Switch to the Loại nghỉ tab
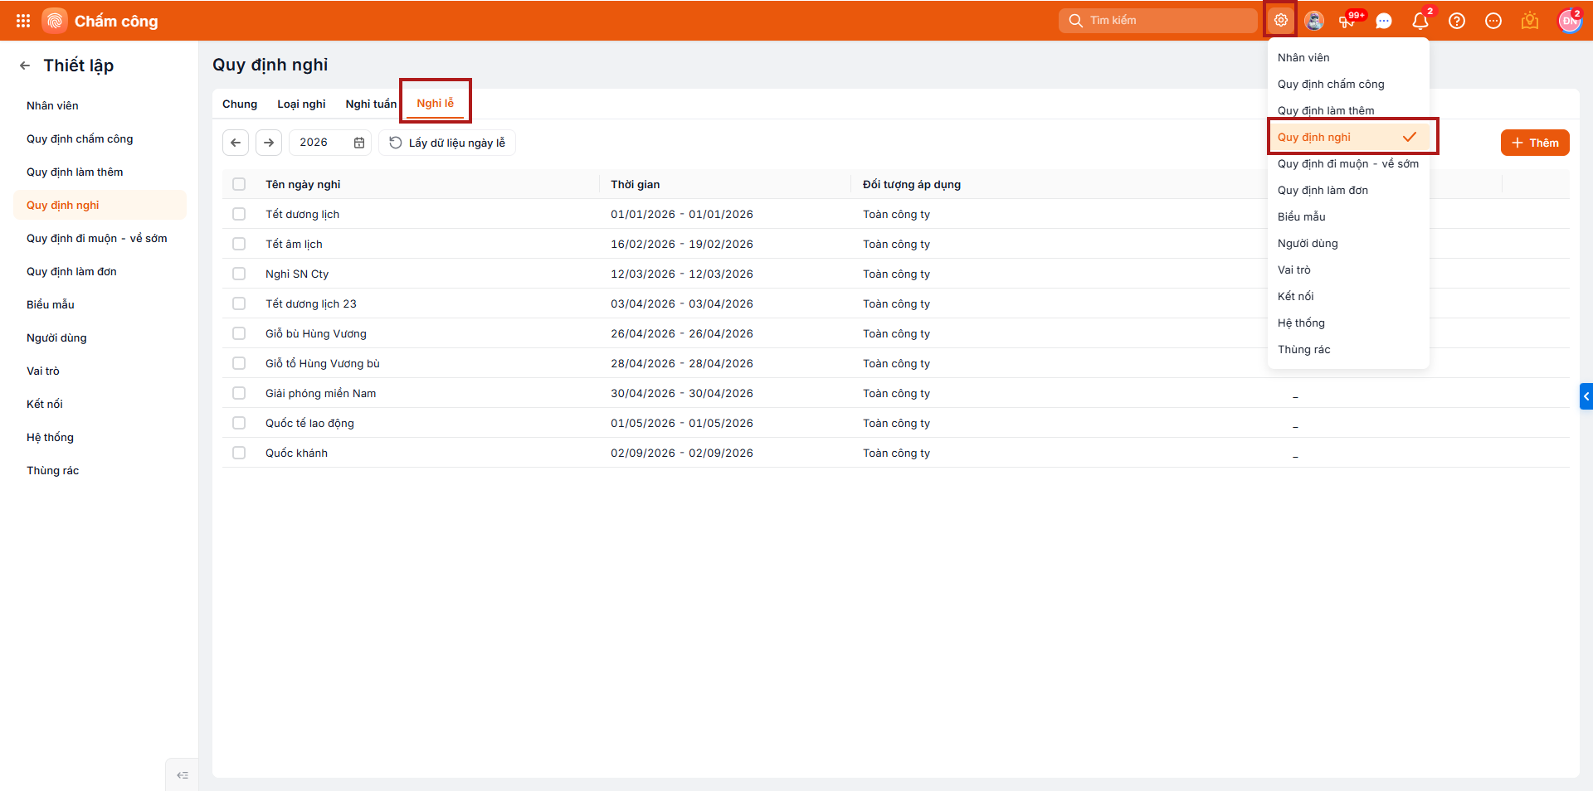1593x791 pixels. click(x=301, y=104)
